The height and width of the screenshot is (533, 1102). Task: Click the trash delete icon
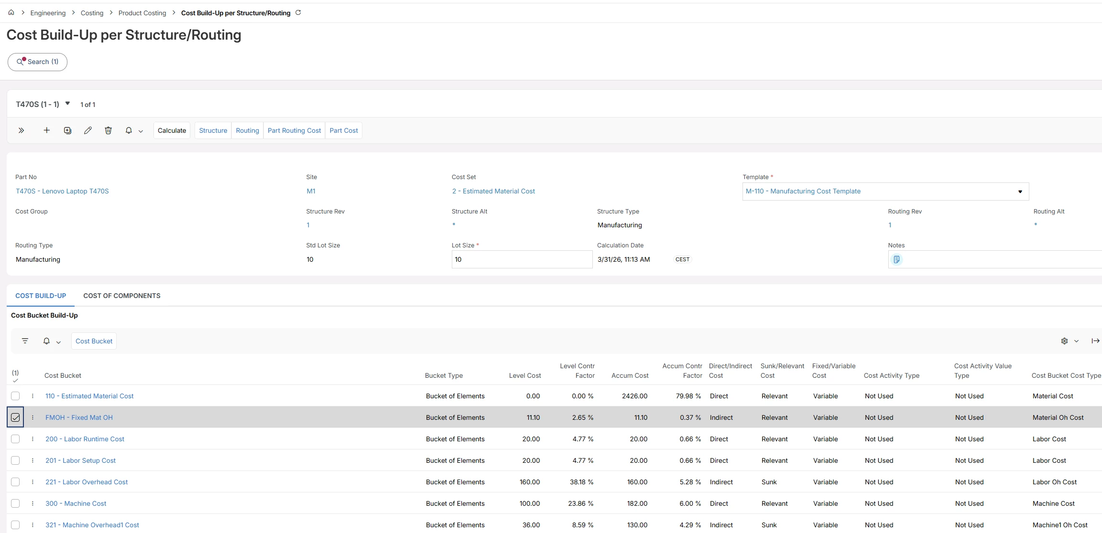point(109,130)
